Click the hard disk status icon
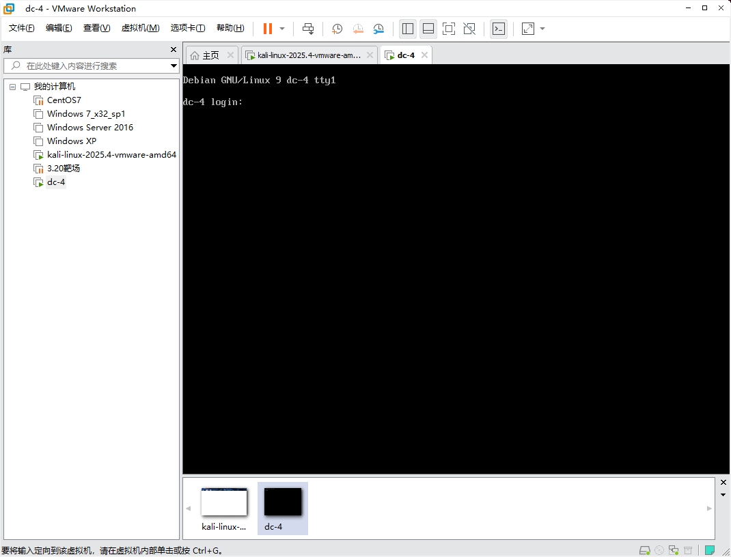 645,550
